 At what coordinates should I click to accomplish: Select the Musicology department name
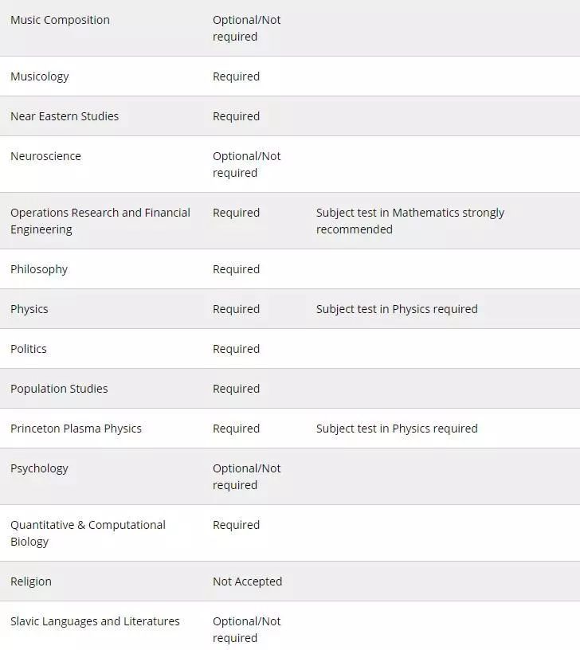[40, 76]
